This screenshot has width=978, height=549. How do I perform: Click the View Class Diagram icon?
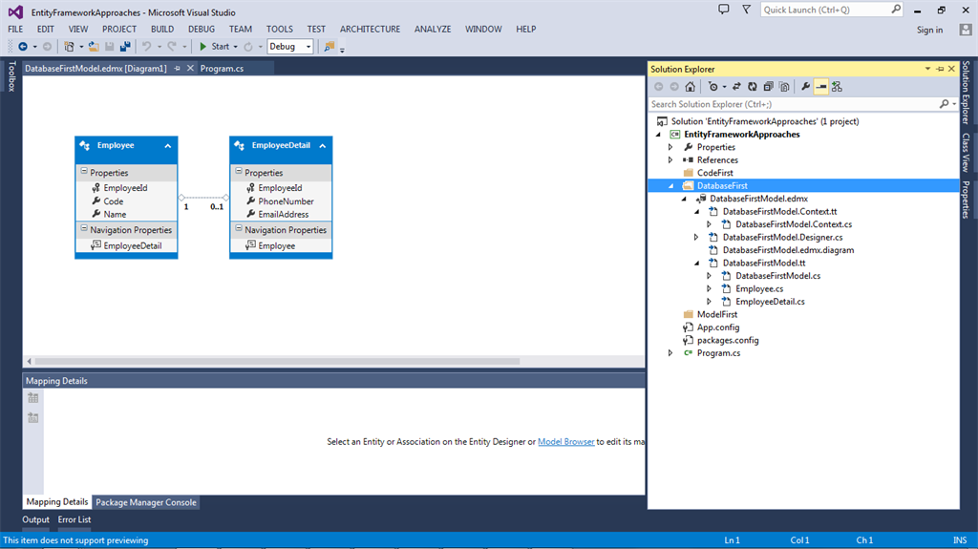pyautogui.click(x=837, y=87)
